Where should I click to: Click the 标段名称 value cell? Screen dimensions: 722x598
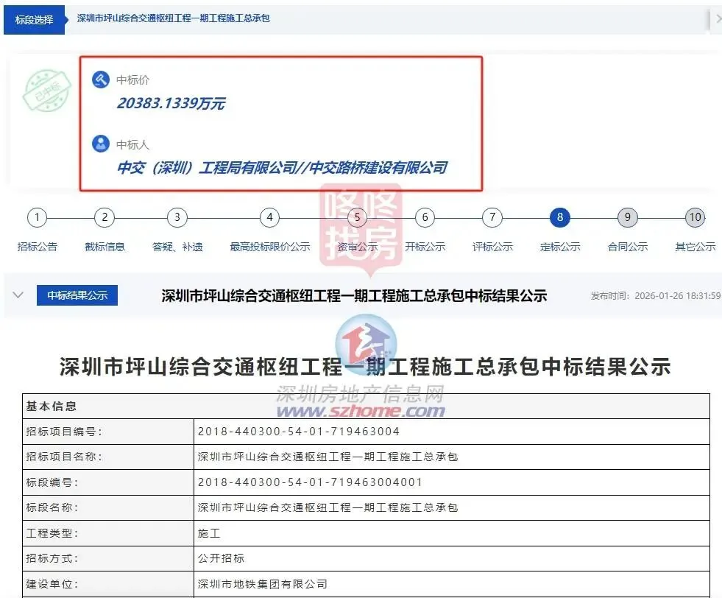pos(452,507)
